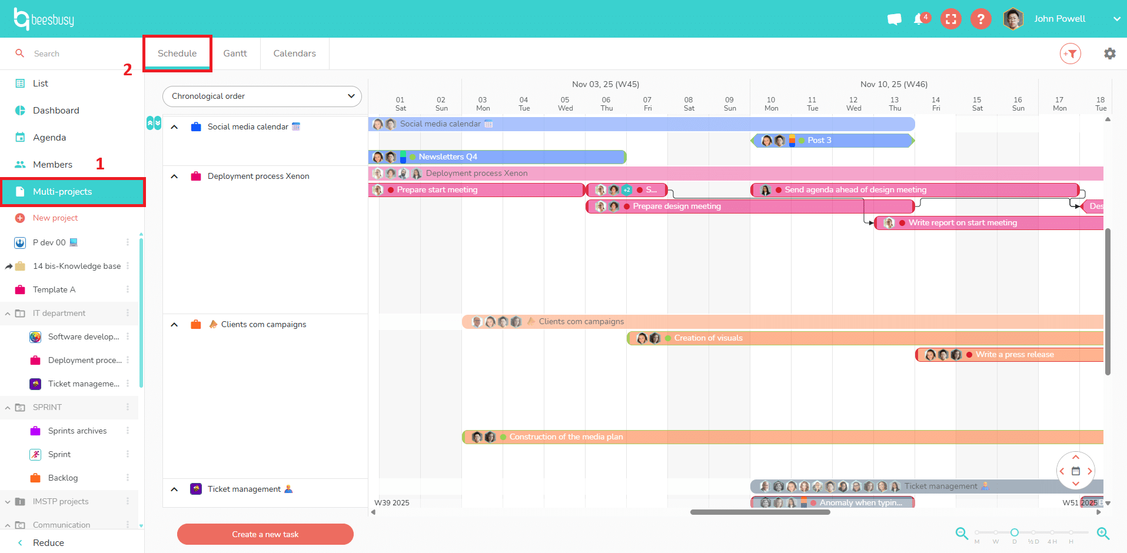Set zoom slider to Week level
1127x553 pixels.
coord(995,534)
